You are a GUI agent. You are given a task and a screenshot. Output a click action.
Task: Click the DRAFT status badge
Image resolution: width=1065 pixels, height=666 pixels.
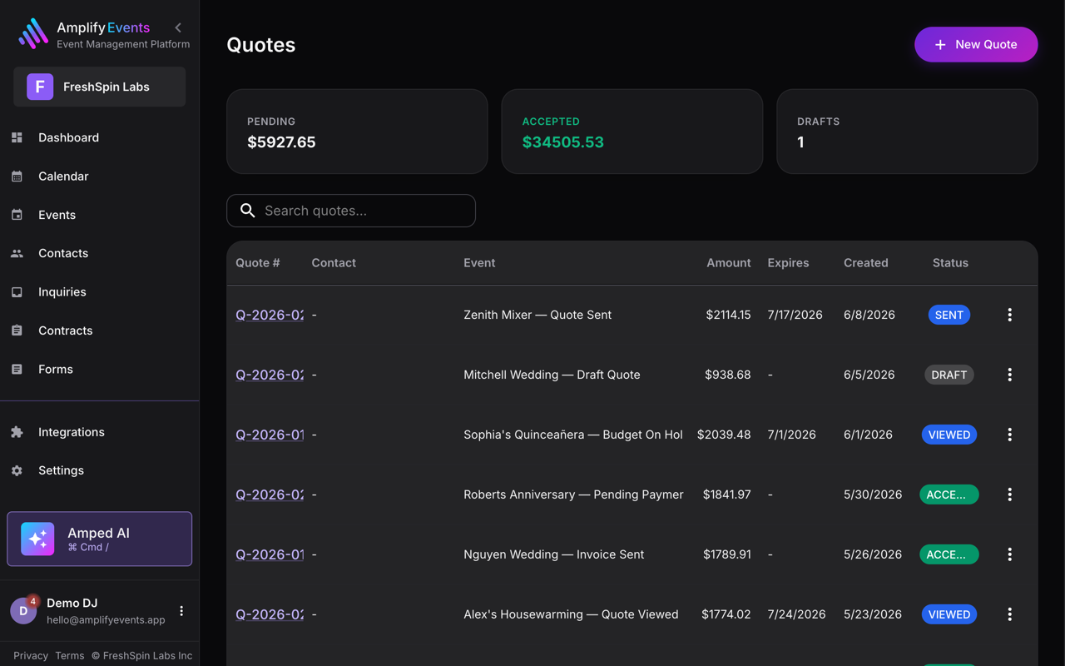tap(949, 375)
